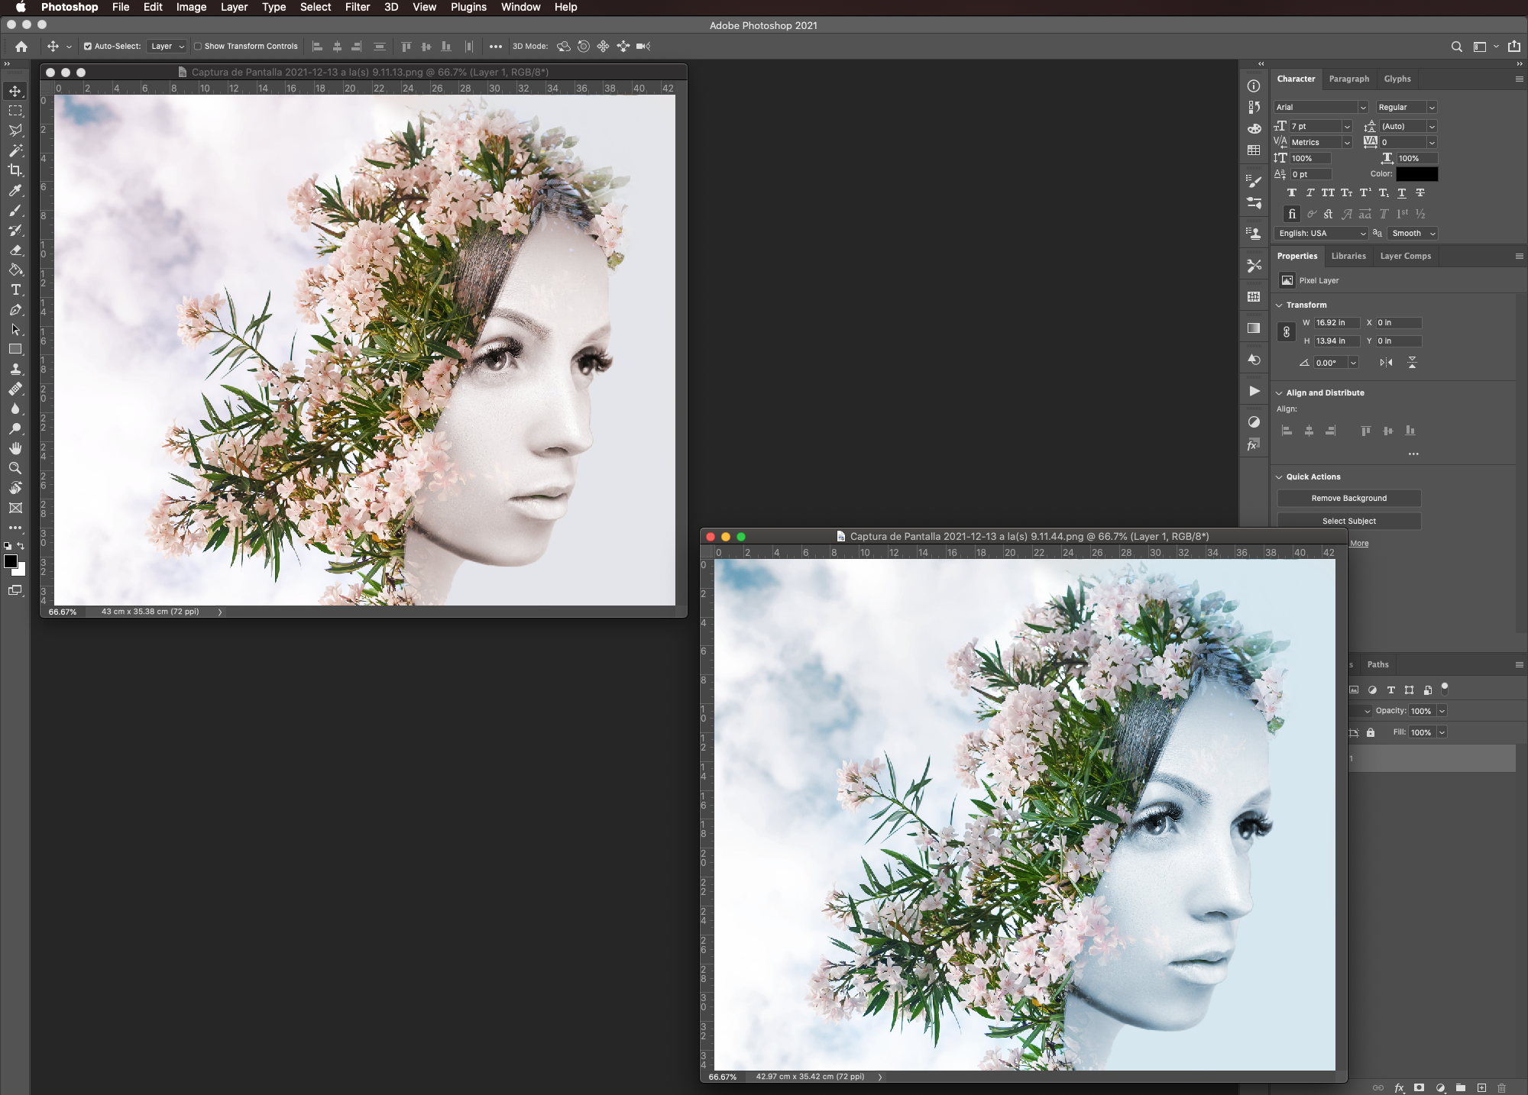Enable Show Transform Controls checkbox
Image resolution: width=1528 pixels, height=1095 pixels.
198,47
